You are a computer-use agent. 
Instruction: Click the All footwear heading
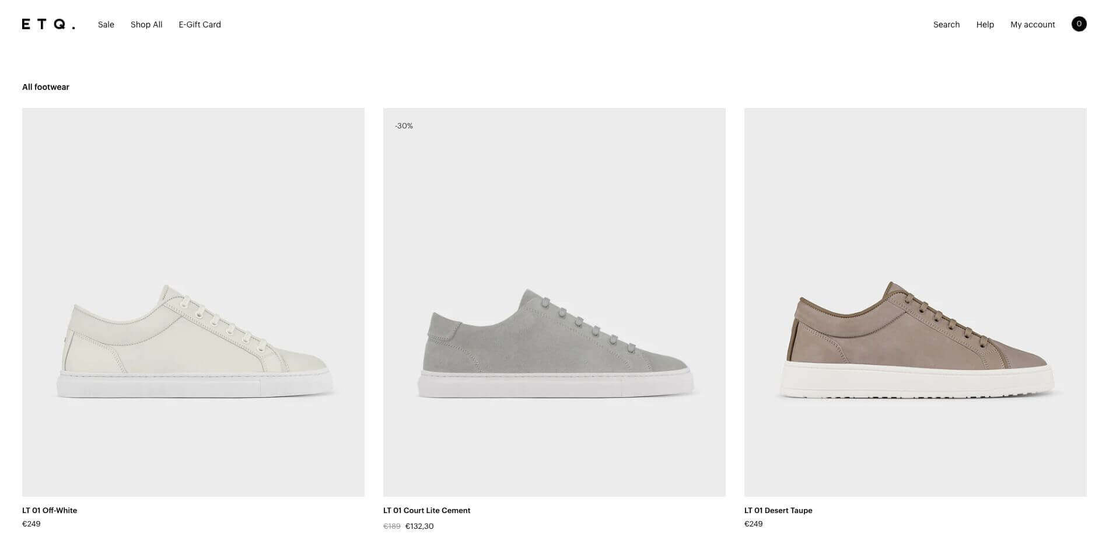coord(46,87)
